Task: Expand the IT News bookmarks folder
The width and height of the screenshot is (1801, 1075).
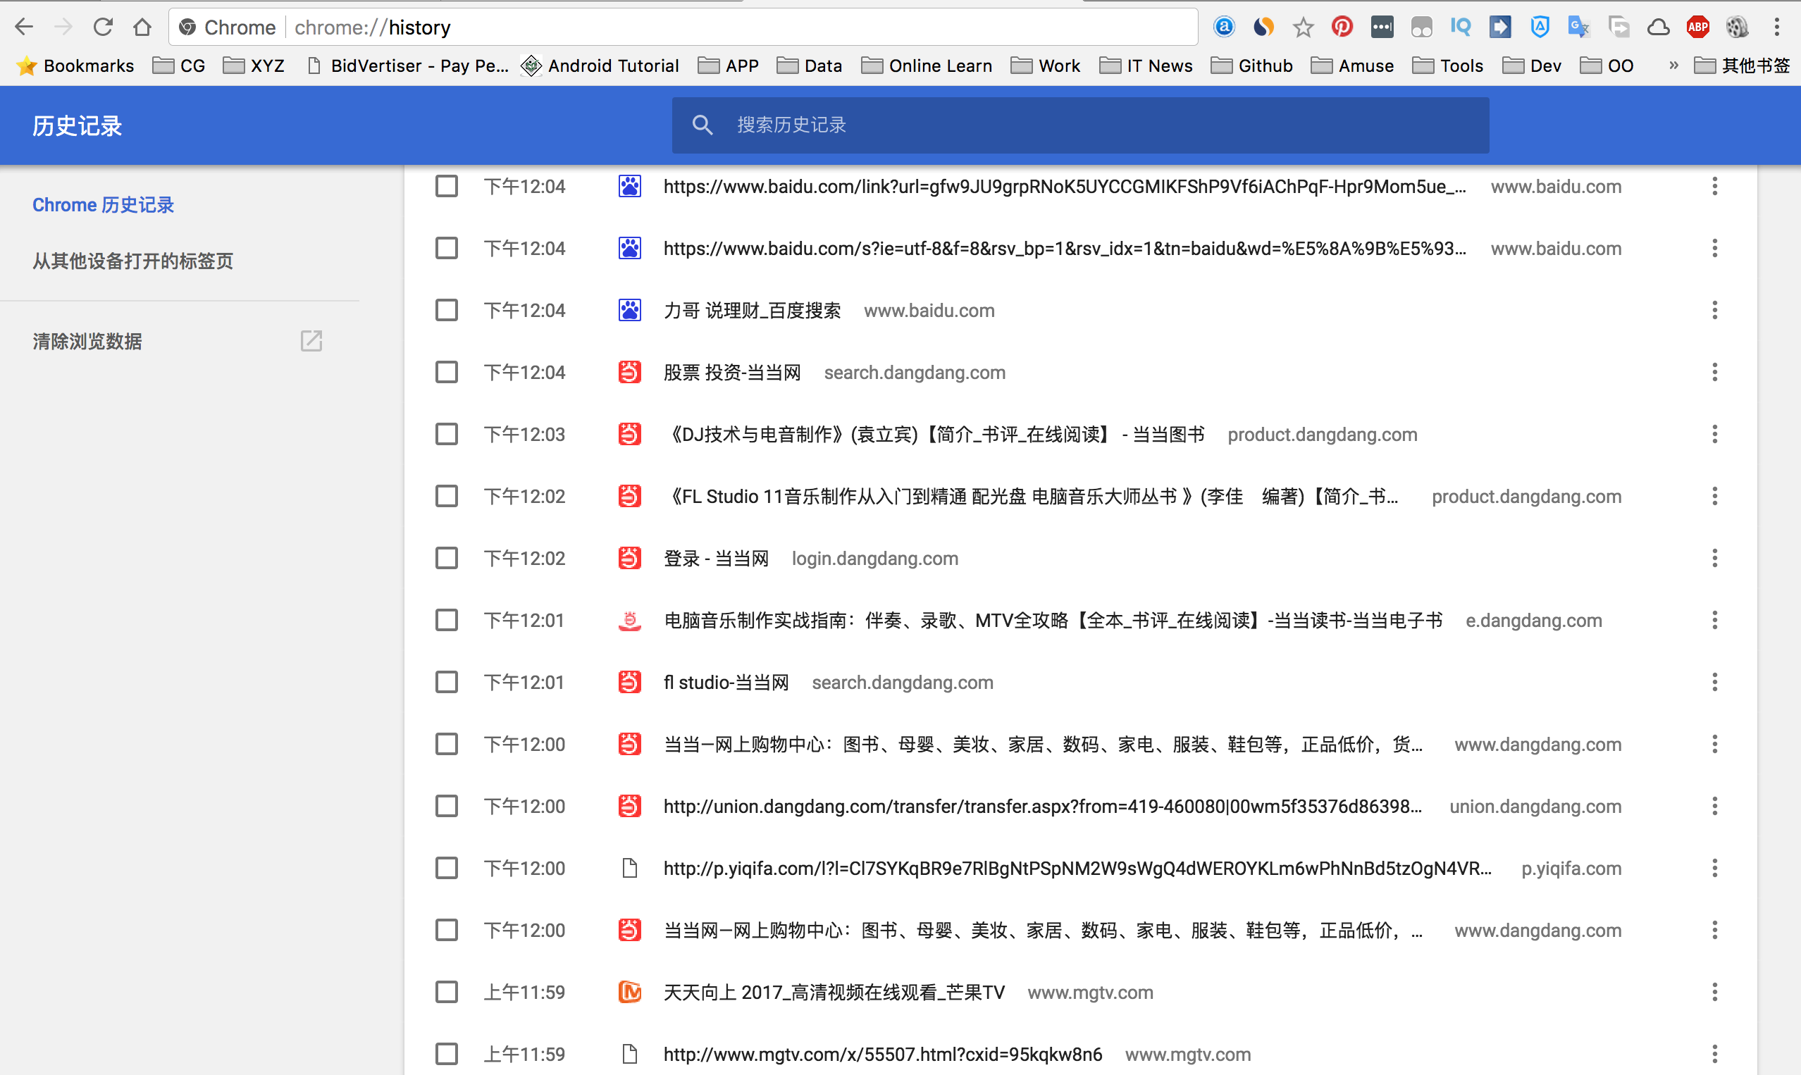Action: [x=1146, y=66]
